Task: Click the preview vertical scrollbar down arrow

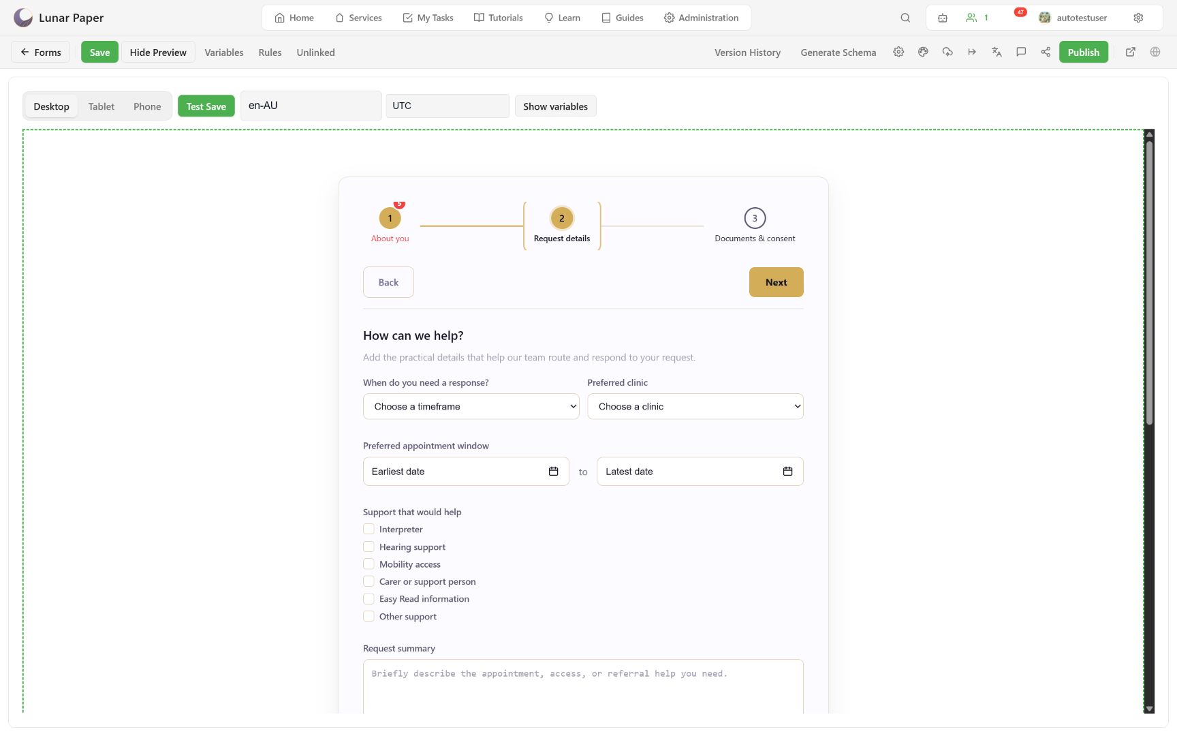Action: coord(1149,709)
